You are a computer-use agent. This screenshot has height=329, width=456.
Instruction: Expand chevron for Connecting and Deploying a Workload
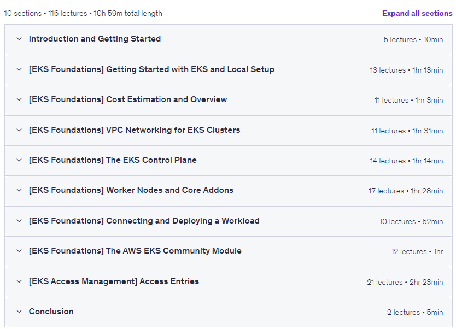(19, 221)
